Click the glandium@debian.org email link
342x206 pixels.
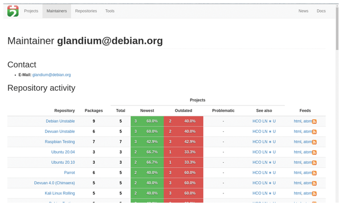tap(51, 75)
